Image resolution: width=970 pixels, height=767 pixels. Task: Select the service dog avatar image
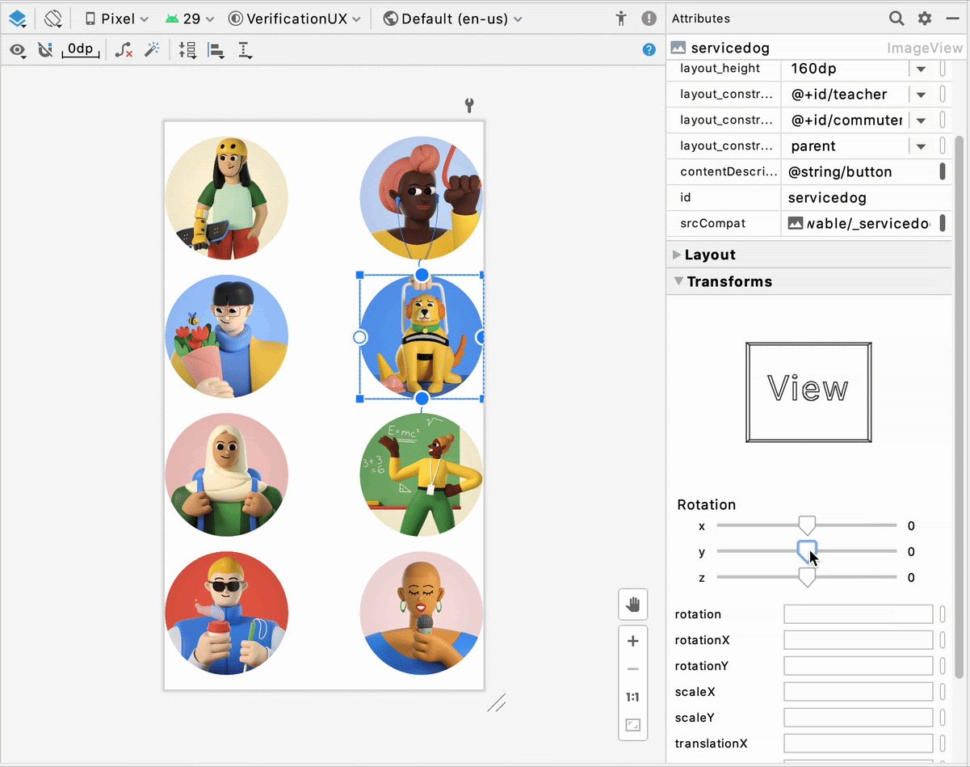(421, 336)
